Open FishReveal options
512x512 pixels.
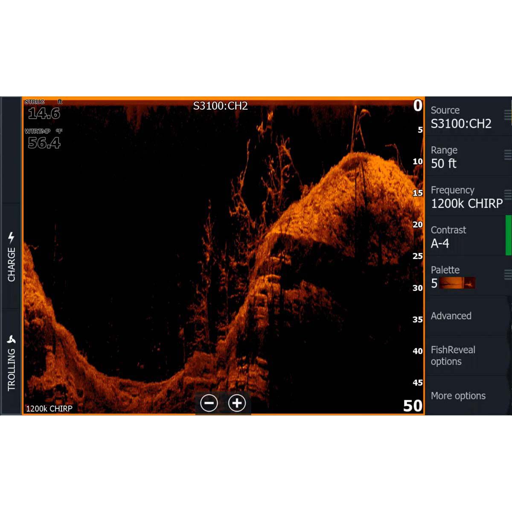453,355
